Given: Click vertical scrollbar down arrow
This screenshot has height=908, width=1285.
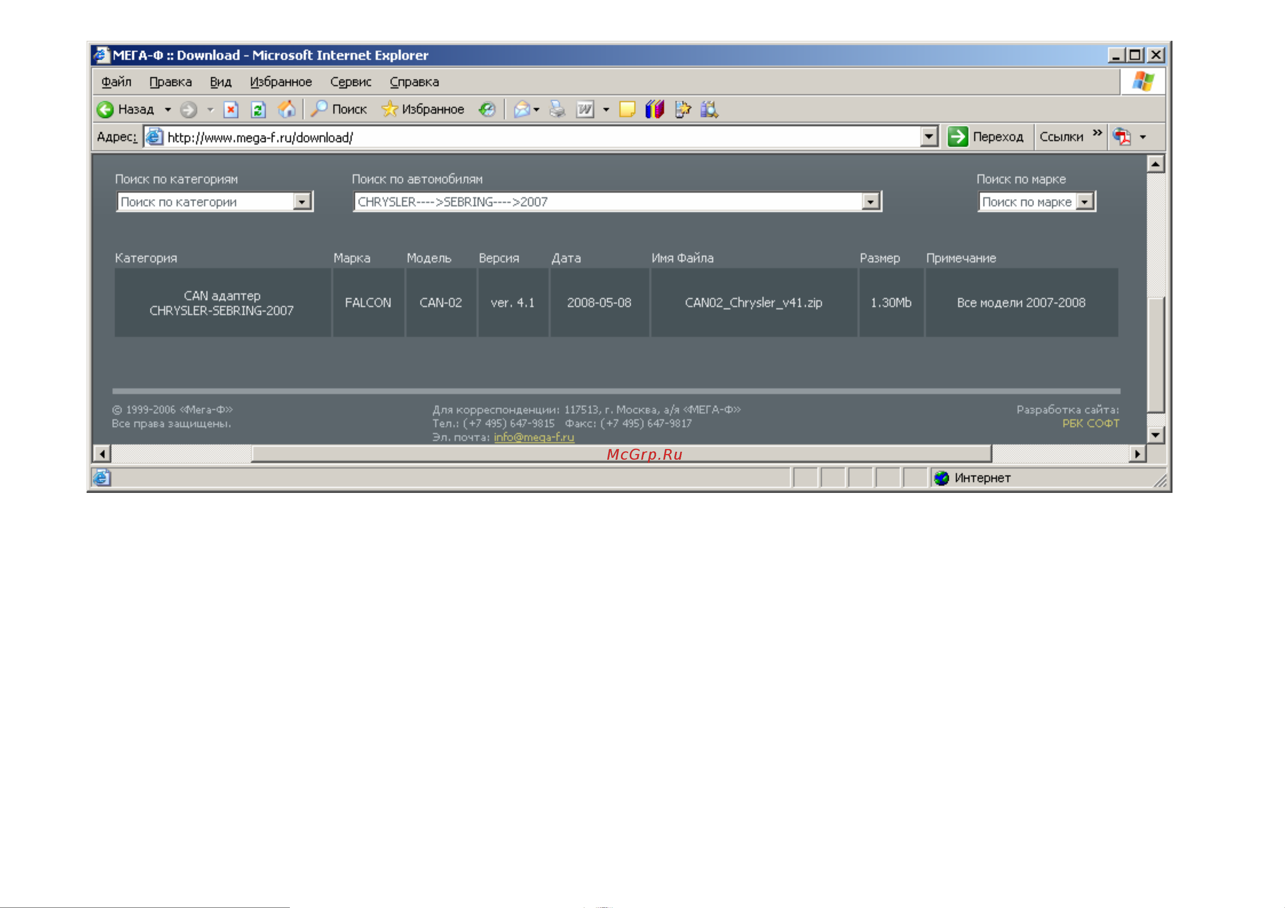Looking at the screenshot, I should tap(1156, 435).
